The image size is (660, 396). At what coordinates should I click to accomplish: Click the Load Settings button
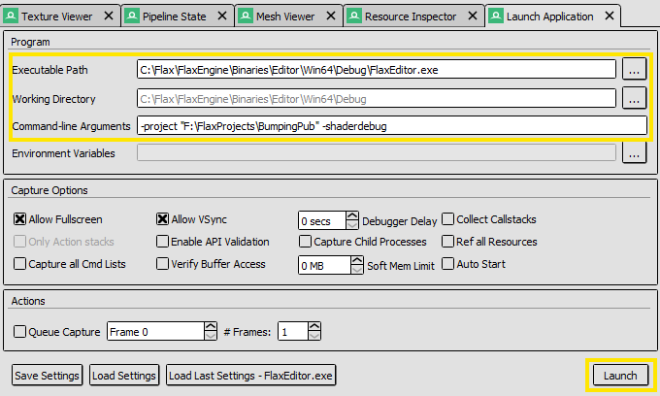pyautogui.click(x=124, y=375)
